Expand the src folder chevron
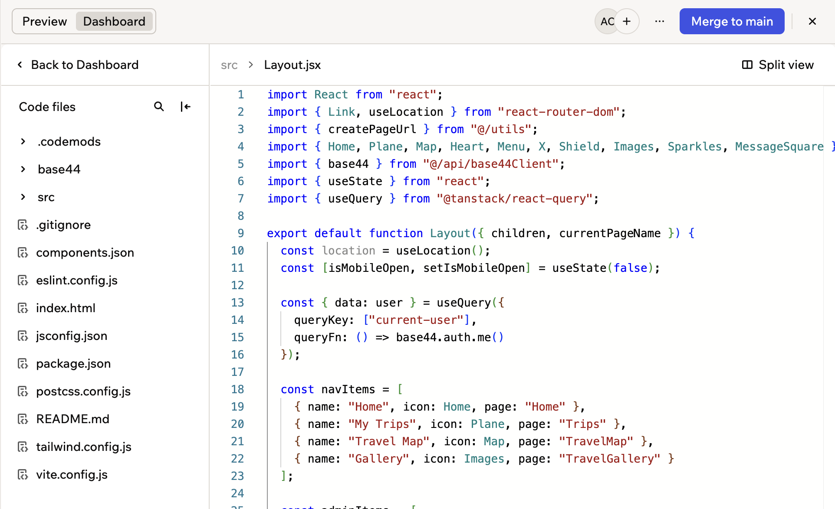The width and height of the screenshot is (835, 509). tap(23, 197)
